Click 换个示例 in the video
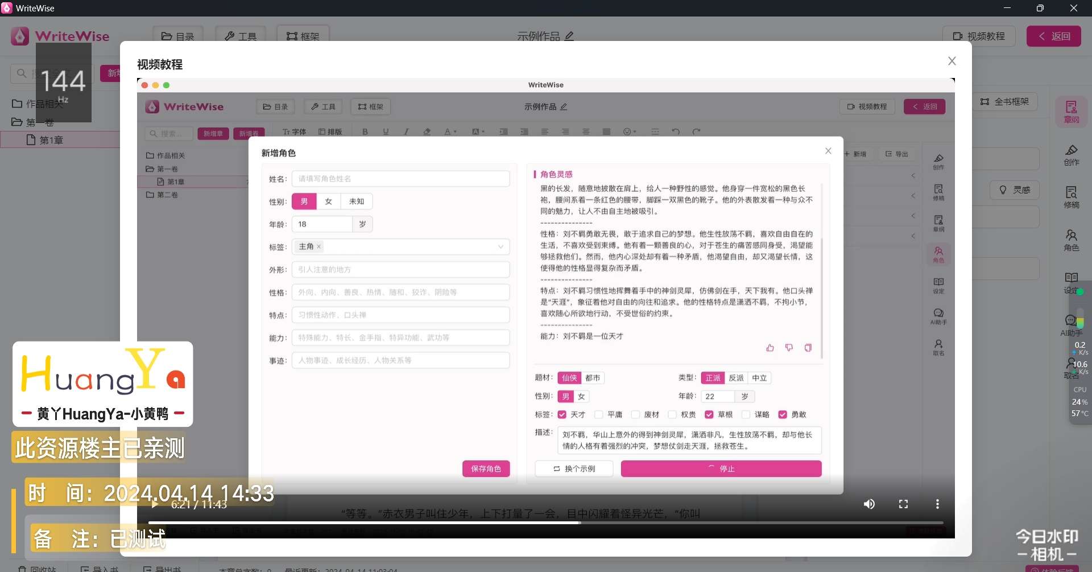1092x572 pixels. (x=574, y=468)
